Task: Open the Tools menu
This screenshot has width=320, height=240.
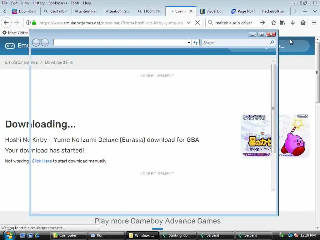Action: point(75,3)
